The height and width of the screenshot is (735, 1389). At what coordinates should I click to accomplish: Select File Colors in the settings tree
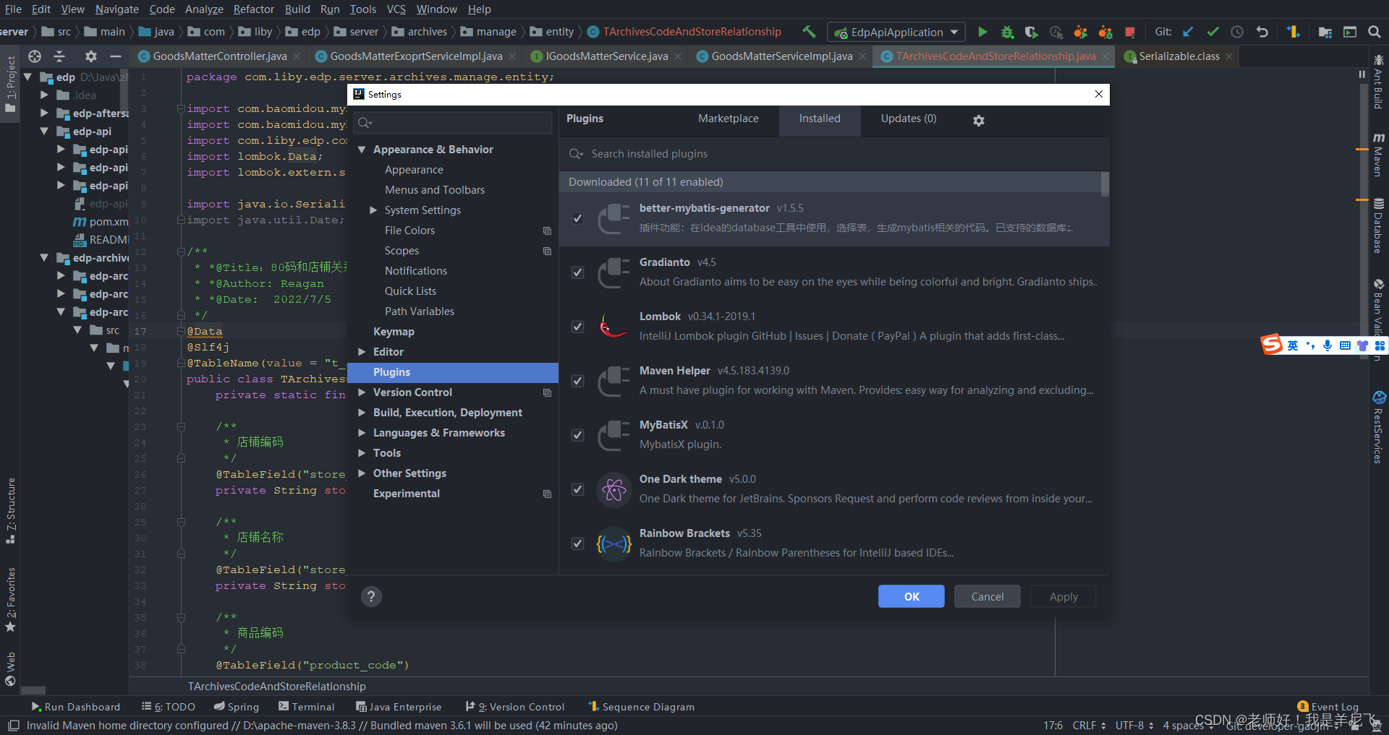409,231
